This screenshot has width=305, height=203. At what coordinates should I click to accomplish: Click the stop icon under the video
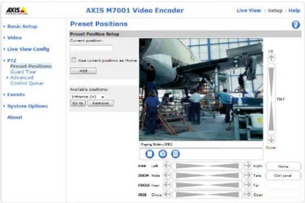click(150, 154)
